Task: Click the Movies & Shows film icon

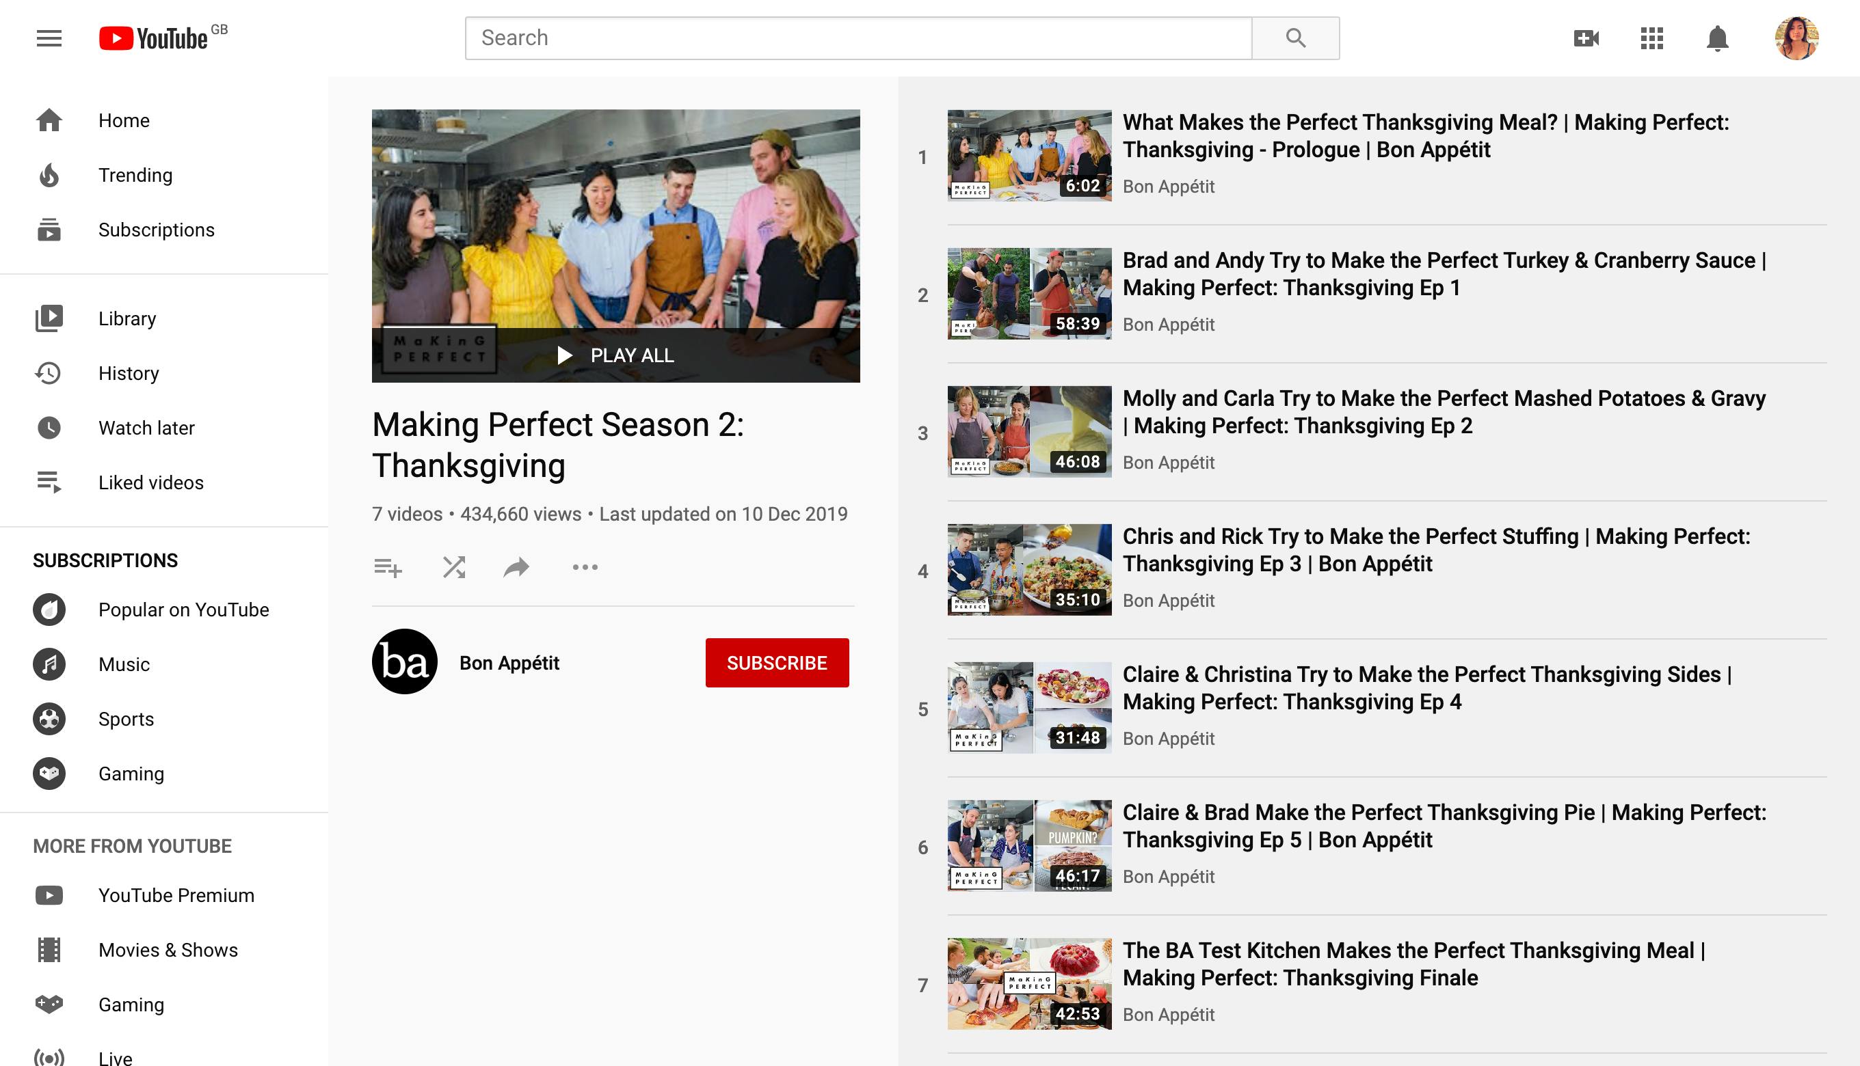Action: pos(49,950)
